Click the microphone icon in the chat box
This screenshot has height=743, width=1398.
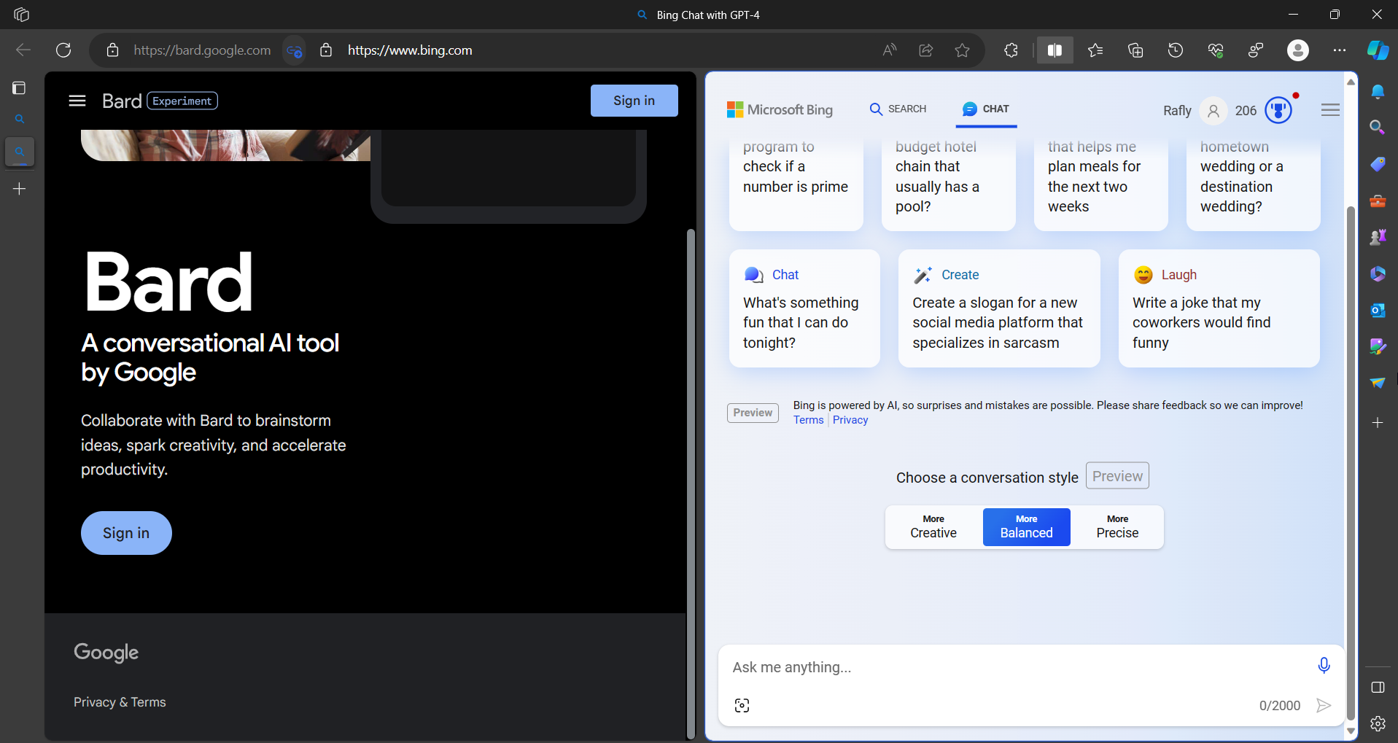point(1324,665)
